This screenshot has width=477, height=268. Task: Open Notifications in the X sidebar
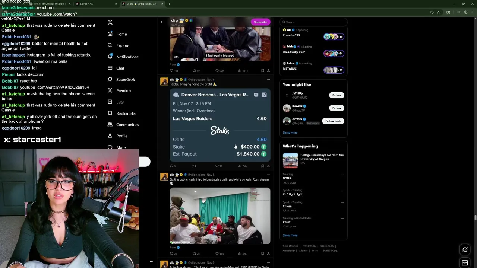123,57
